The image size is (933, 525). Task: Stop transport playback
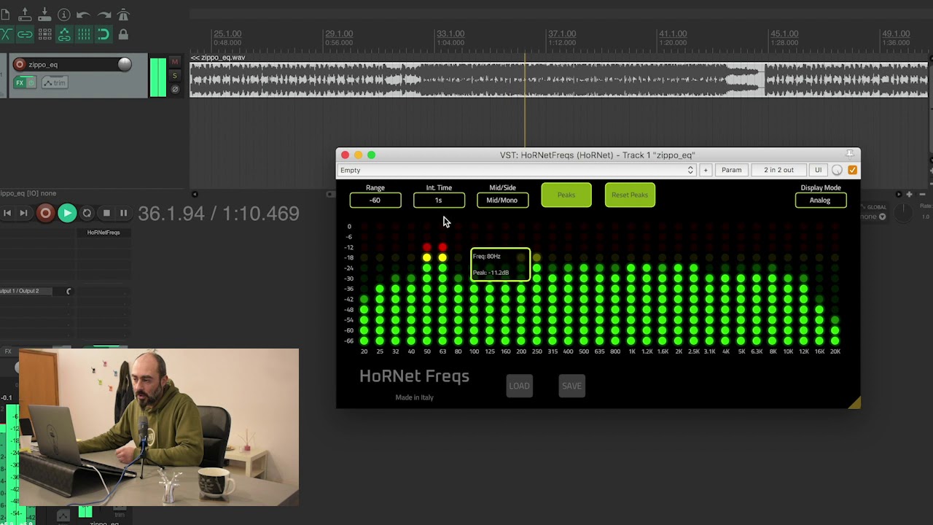tap(106, 213)
